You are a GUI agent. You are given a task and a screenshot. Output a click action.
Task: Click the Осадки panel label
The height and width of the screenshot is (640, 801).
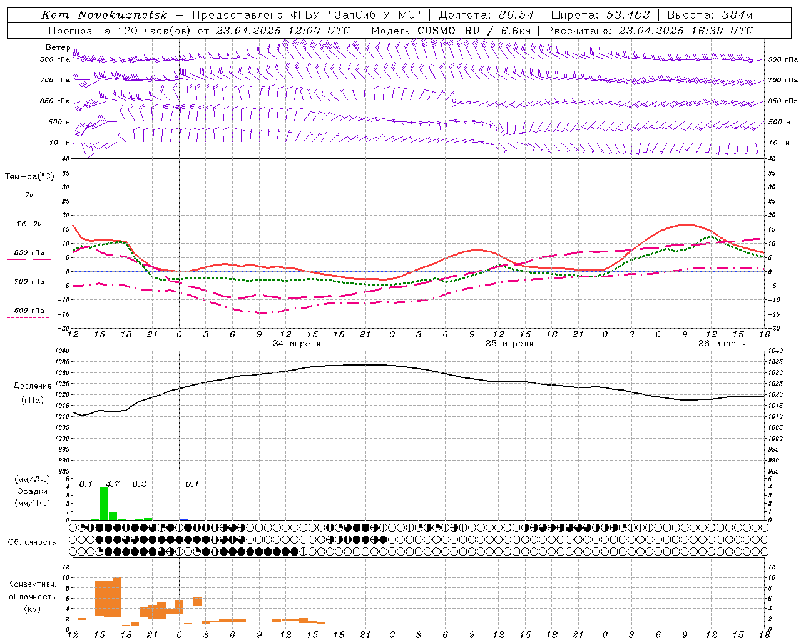pos(32,491)
